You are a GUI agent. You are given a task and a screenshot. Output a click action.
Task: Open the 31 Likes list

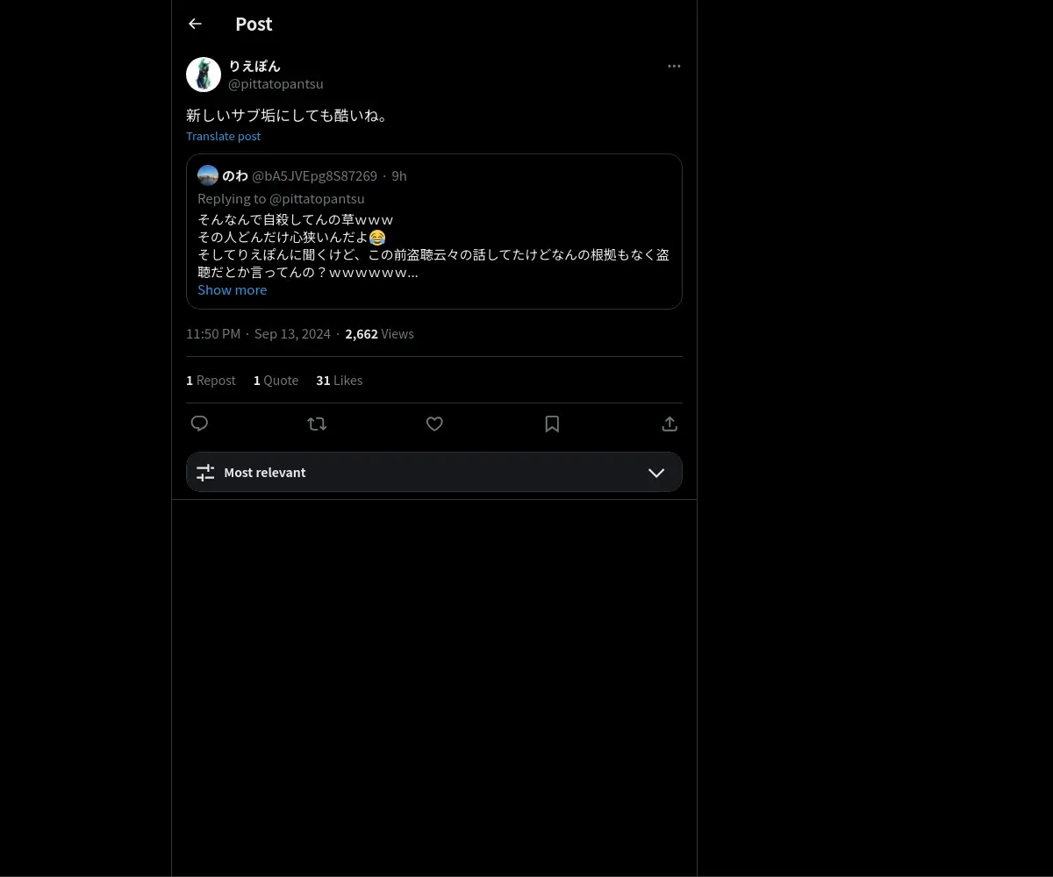[x=339, y=380]
